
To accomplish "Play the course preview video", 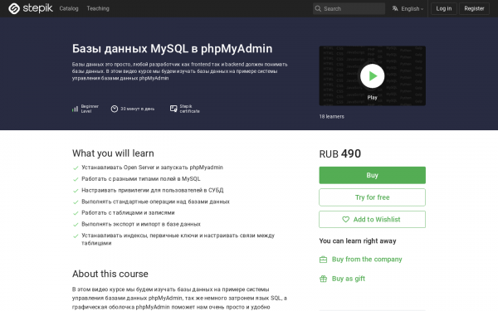I will coord(372,76).
